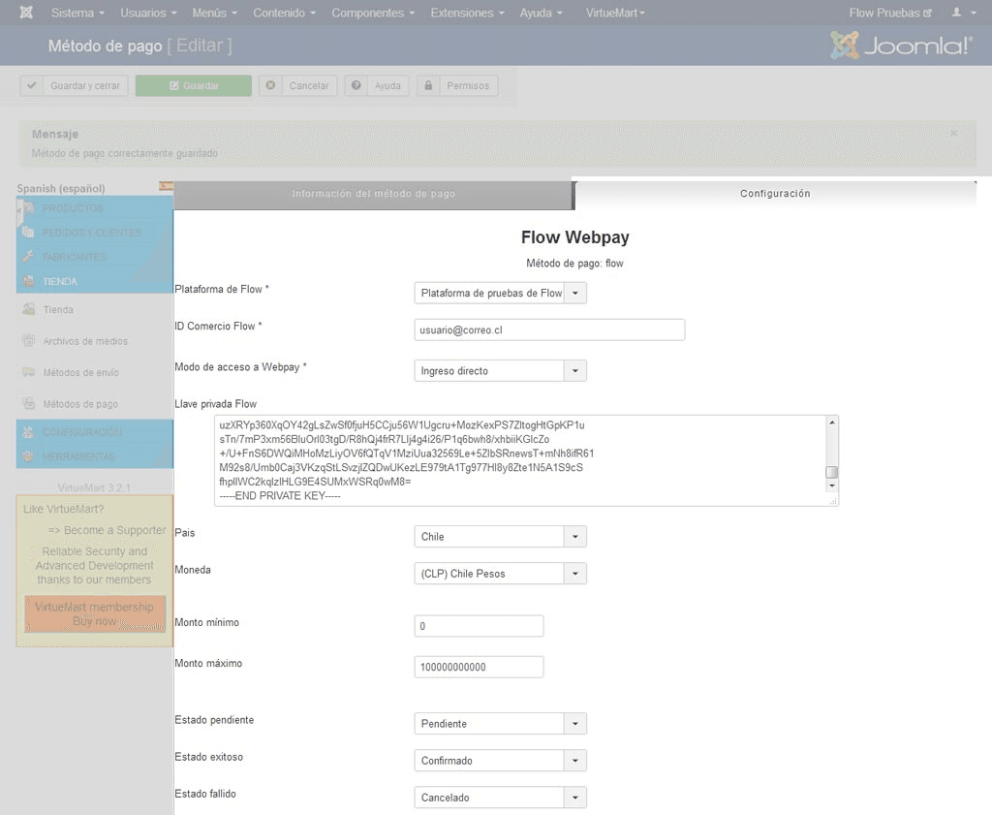This screenshot has height=815, width=992.
Task: Open the Extensiones menu
Action: click(468, 13)
